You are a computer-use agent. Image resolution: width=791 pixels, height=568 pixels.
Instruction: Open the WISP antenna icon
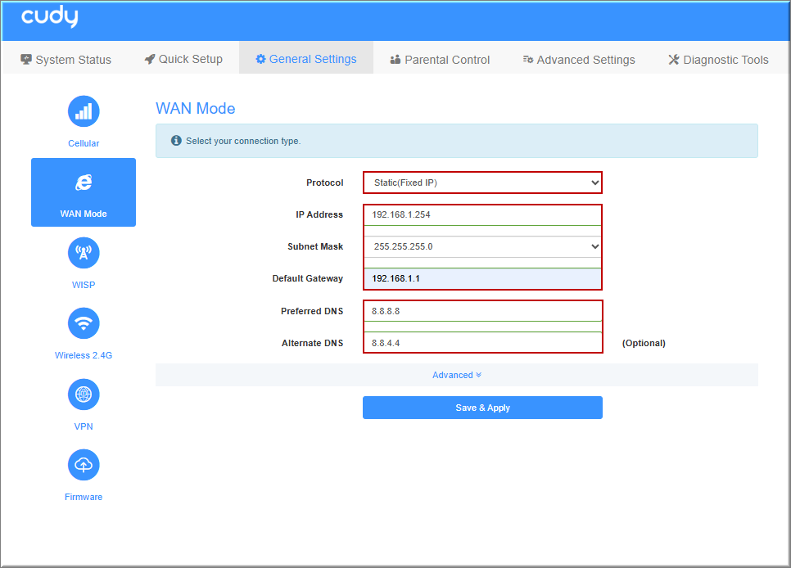pyautogui.click(x=84, y=254)
